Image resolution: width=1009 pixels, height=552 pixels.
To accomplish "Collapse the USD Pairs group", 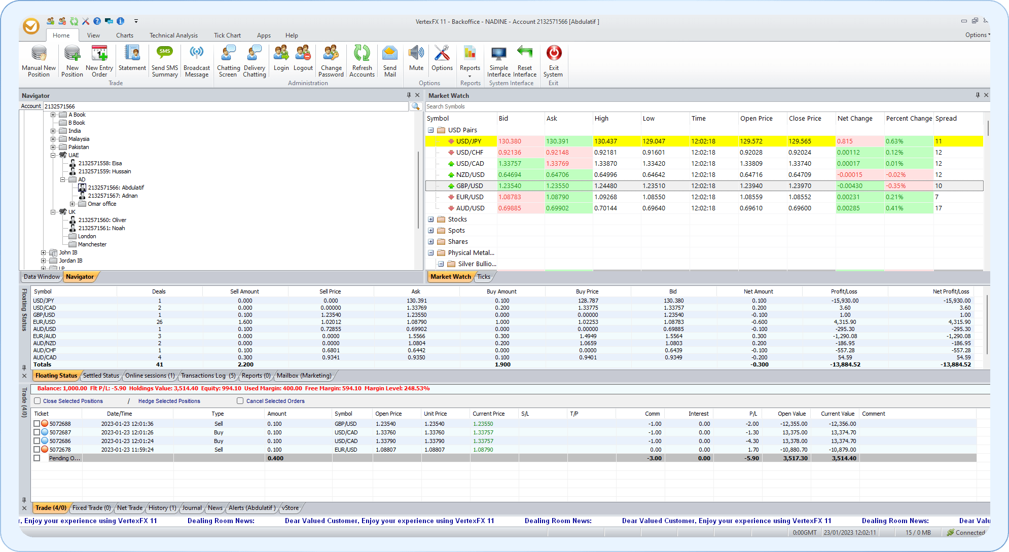I will point(431,130).
